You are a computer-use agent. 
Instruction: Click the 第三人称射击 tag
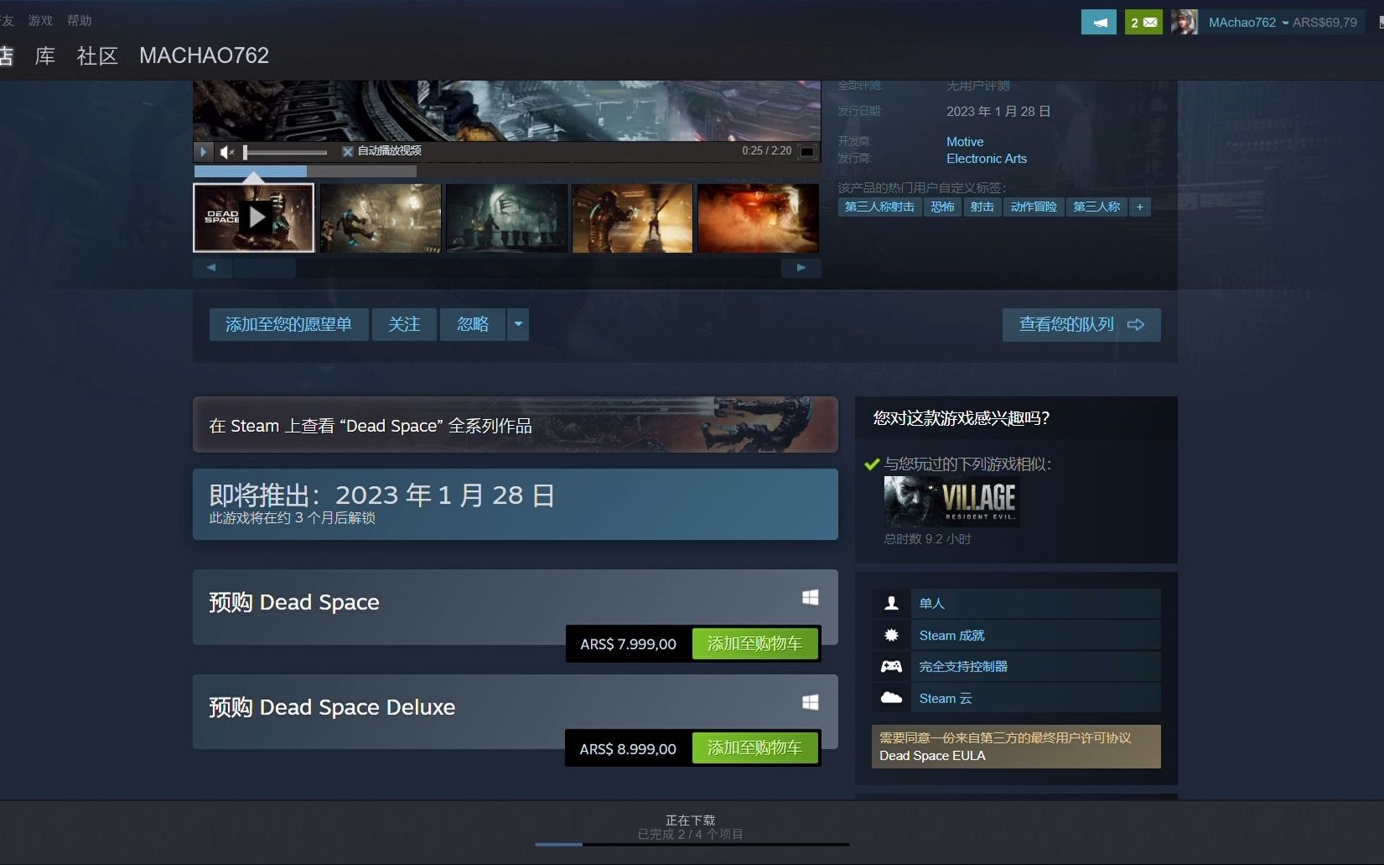click(879, 207)
